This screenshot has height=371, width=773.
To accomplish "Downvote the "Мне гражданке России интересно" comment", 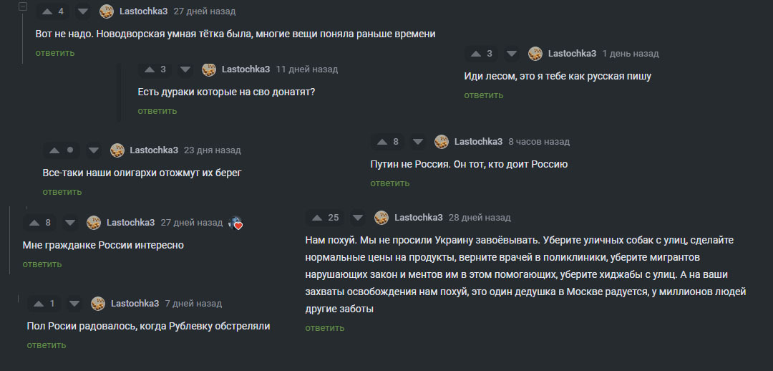I will click(x=70, y=223).
